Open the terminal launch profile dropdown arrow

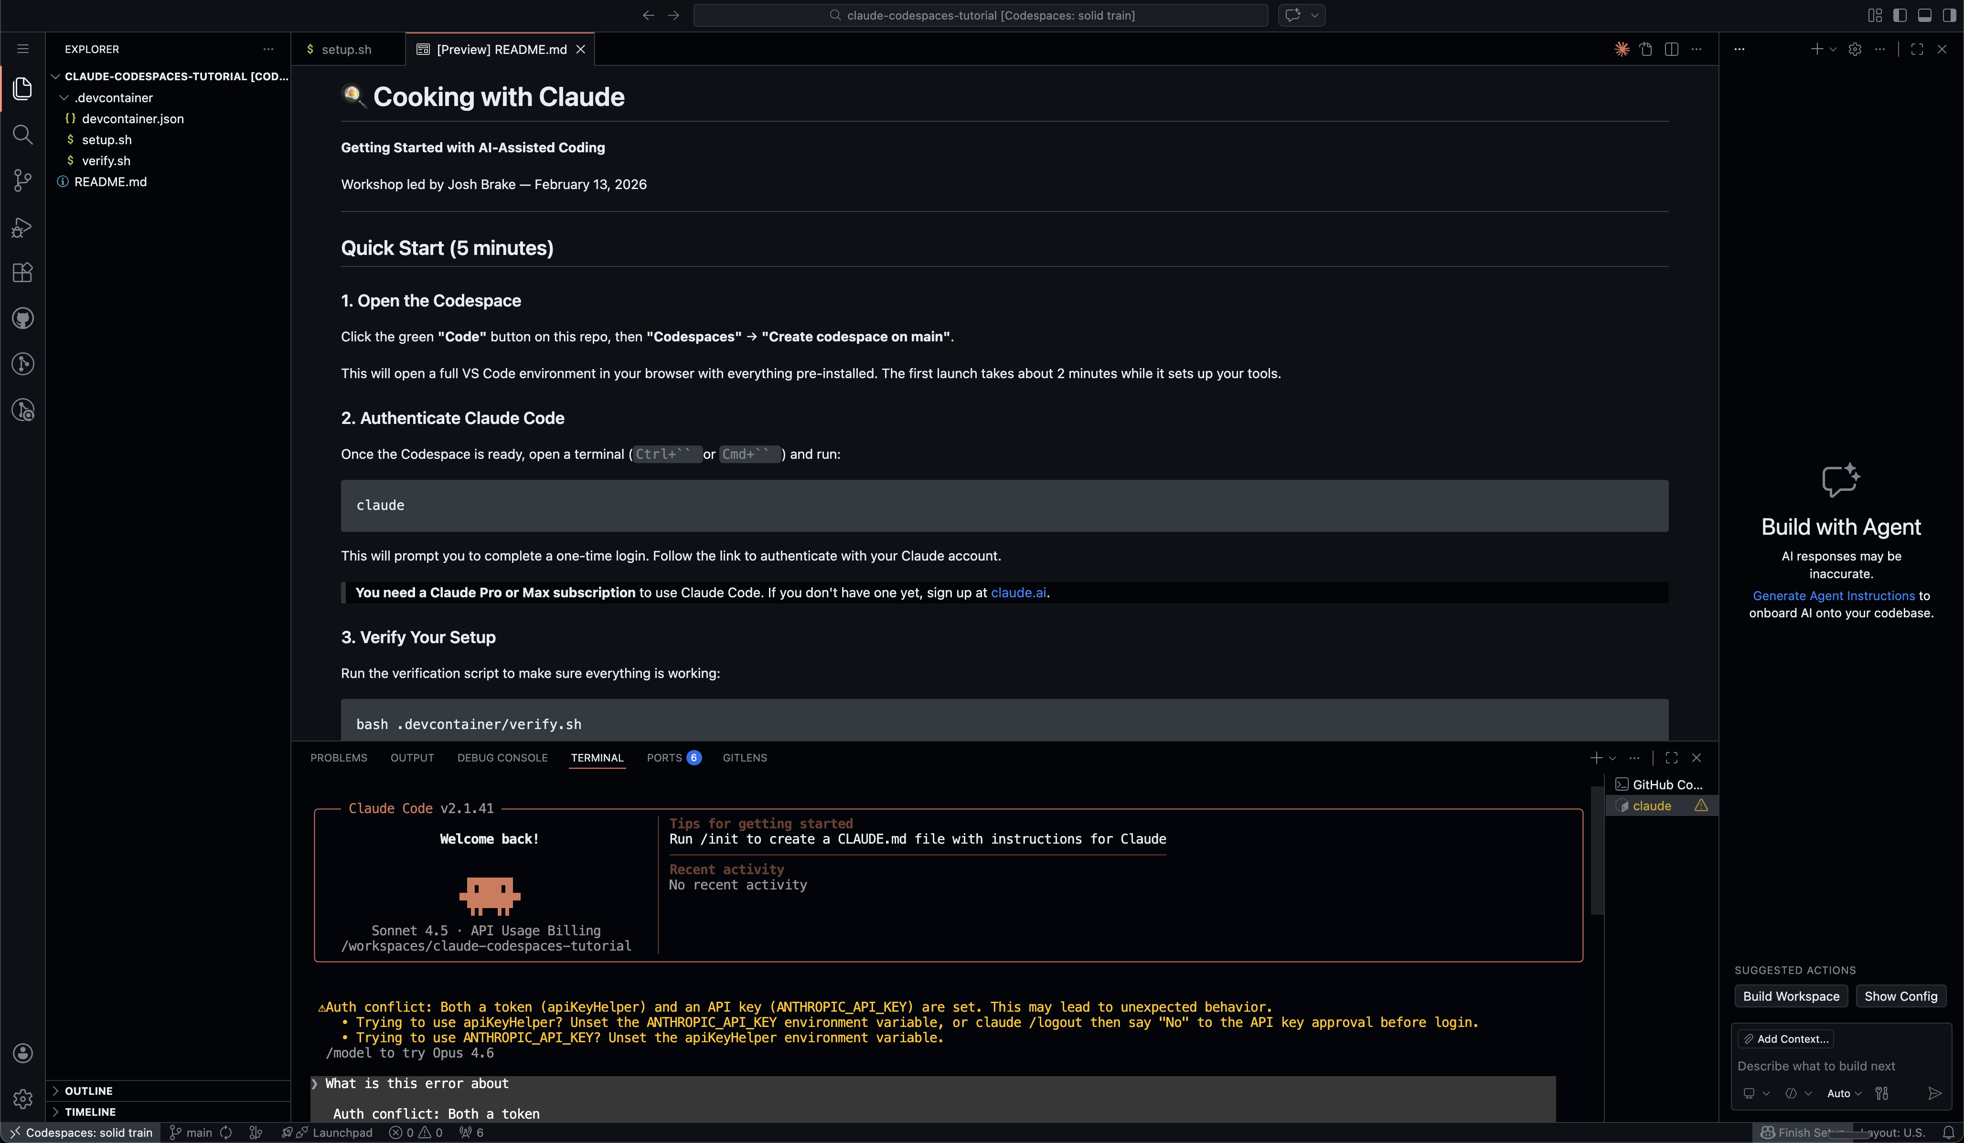coord(1612,757)
